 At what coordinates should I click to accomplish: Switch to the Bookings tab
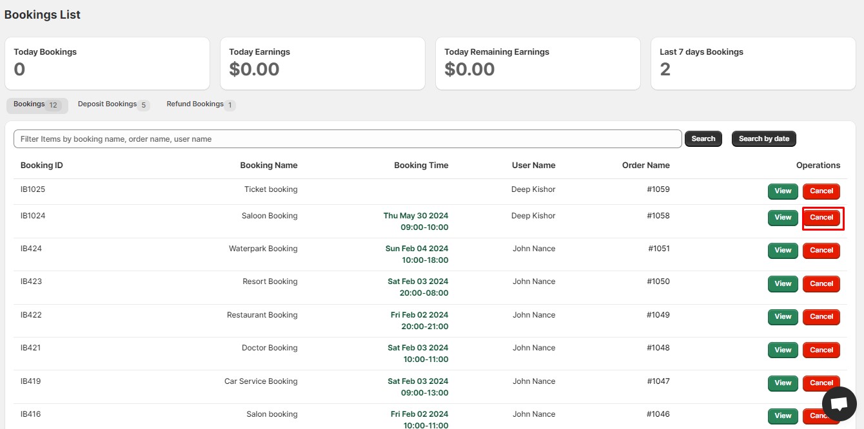coord(37,105)
